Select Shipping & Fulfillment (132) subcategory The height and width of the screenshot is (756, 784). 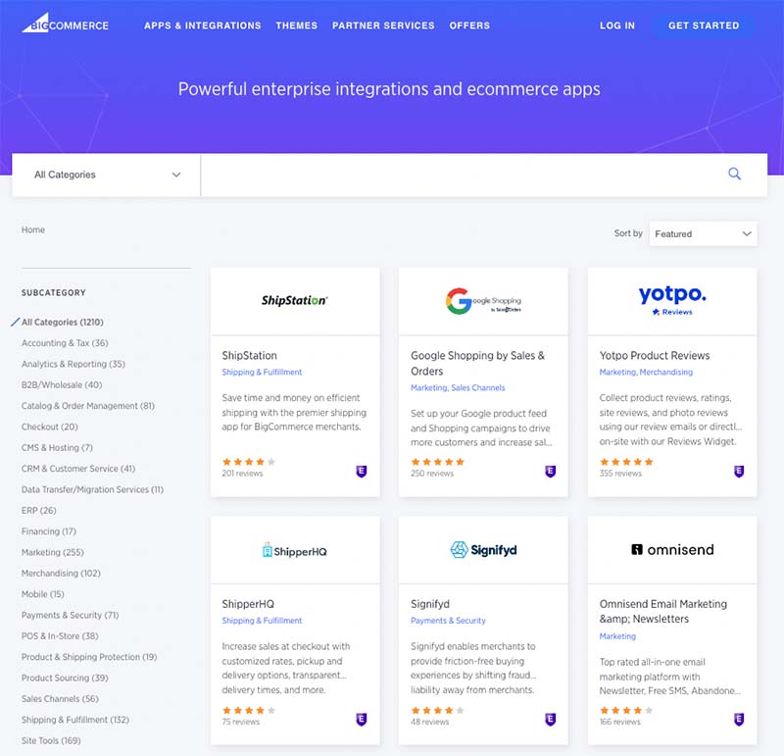(x=75, y=720)
